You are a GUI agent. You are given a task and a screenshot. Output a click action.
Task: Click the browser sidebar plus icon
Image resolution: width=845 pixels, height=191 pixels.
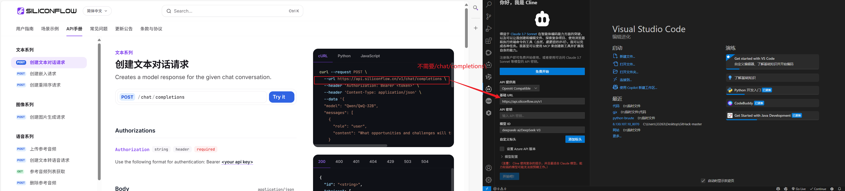pos(476,28)
